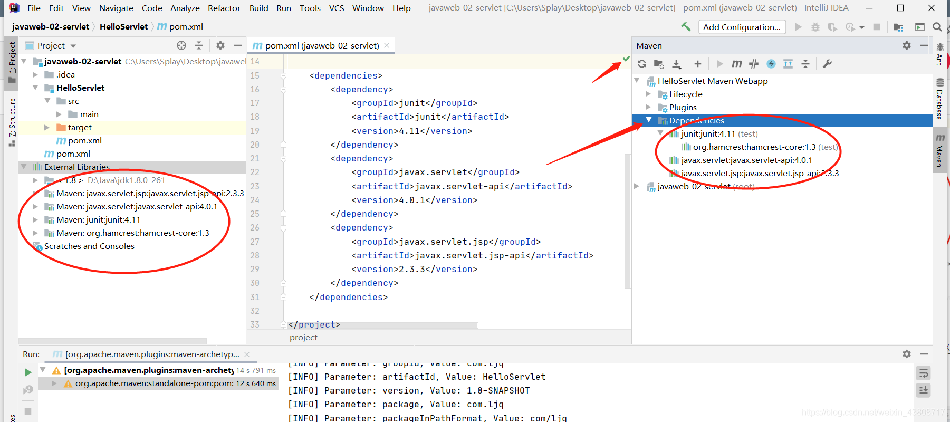Viewport: 950px width, 422px height.
Task: Click scroll to end icon in Run console
Action: [x=924, y=390]
